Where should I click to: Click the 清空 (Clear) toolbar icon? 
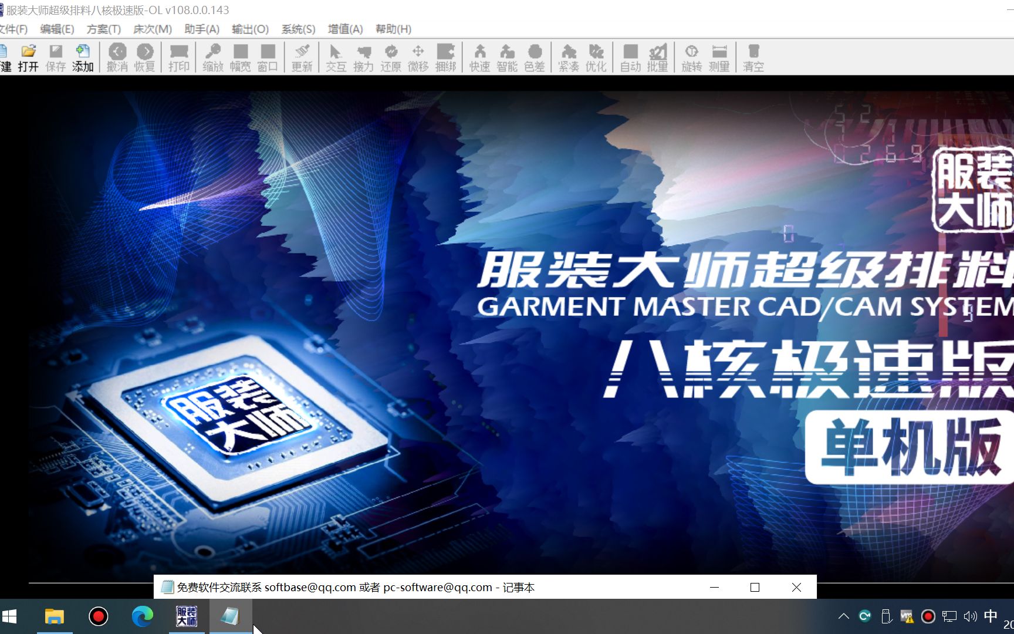[x=753, y=58]
